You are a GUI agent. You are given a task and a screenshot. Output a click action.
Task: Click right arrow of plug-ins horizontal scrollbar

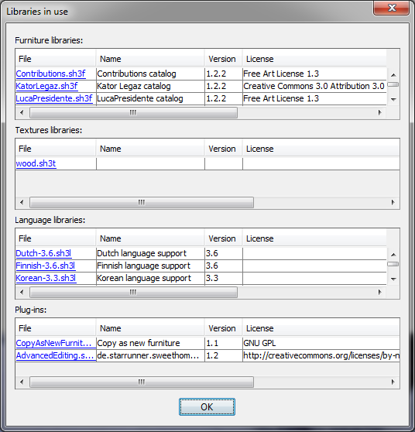pos(393,382)
